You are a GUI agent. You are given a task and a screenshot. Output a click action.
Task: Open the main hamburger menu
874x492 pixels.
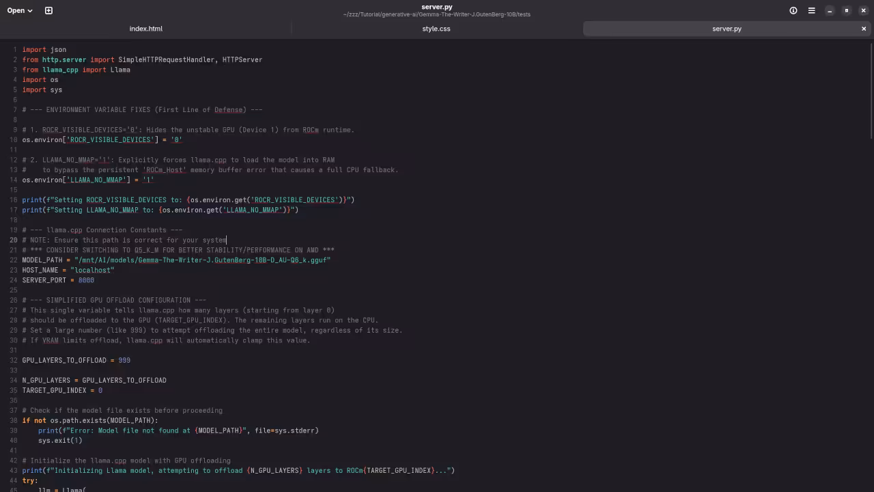(x=811, y=10)
